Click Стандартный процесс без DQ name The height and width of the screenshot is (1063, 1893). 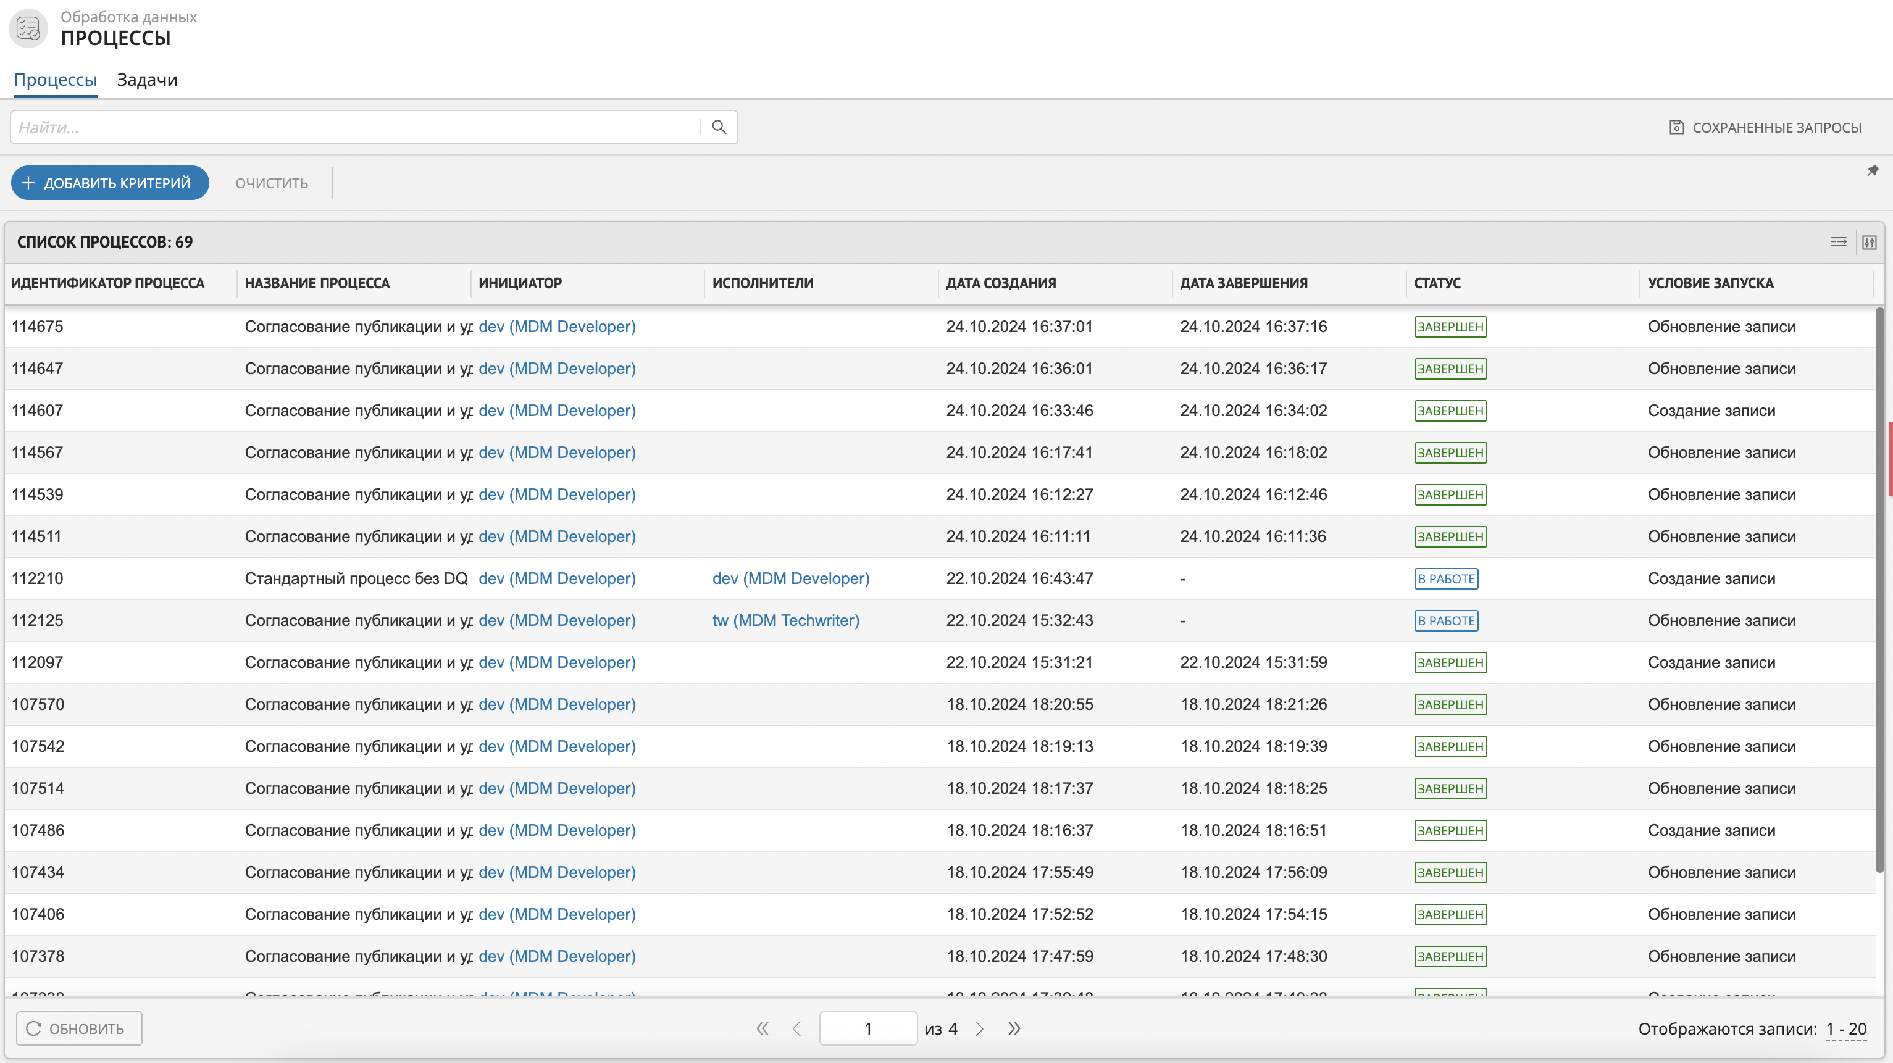pyautogui.click(x=356, y=579)
